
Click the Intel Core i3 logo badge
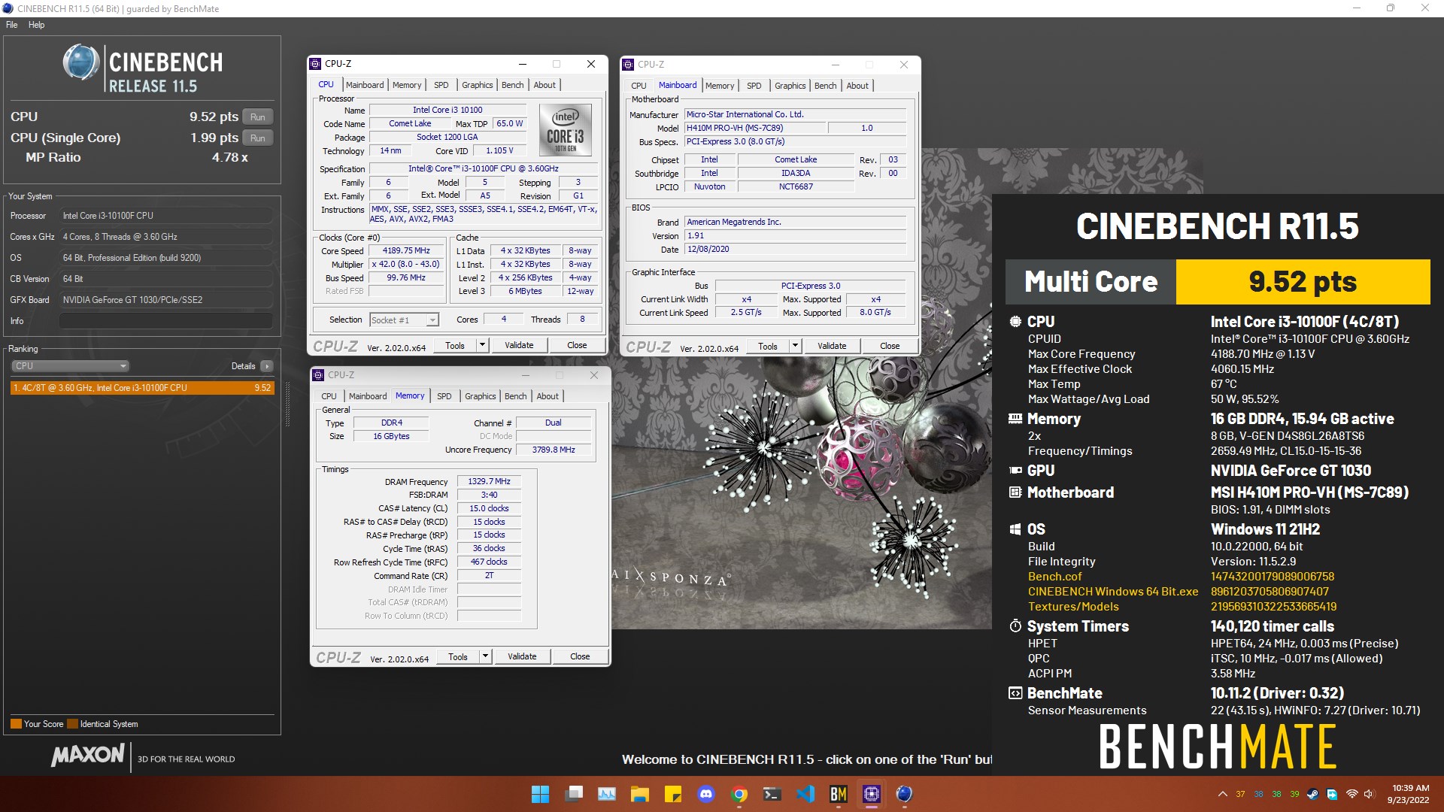click(566, 129)
